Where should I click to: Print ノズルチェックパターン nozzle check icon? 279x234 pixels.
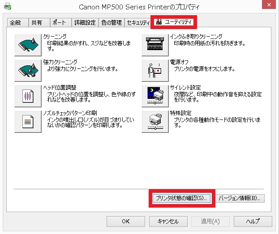coord(28,122)
